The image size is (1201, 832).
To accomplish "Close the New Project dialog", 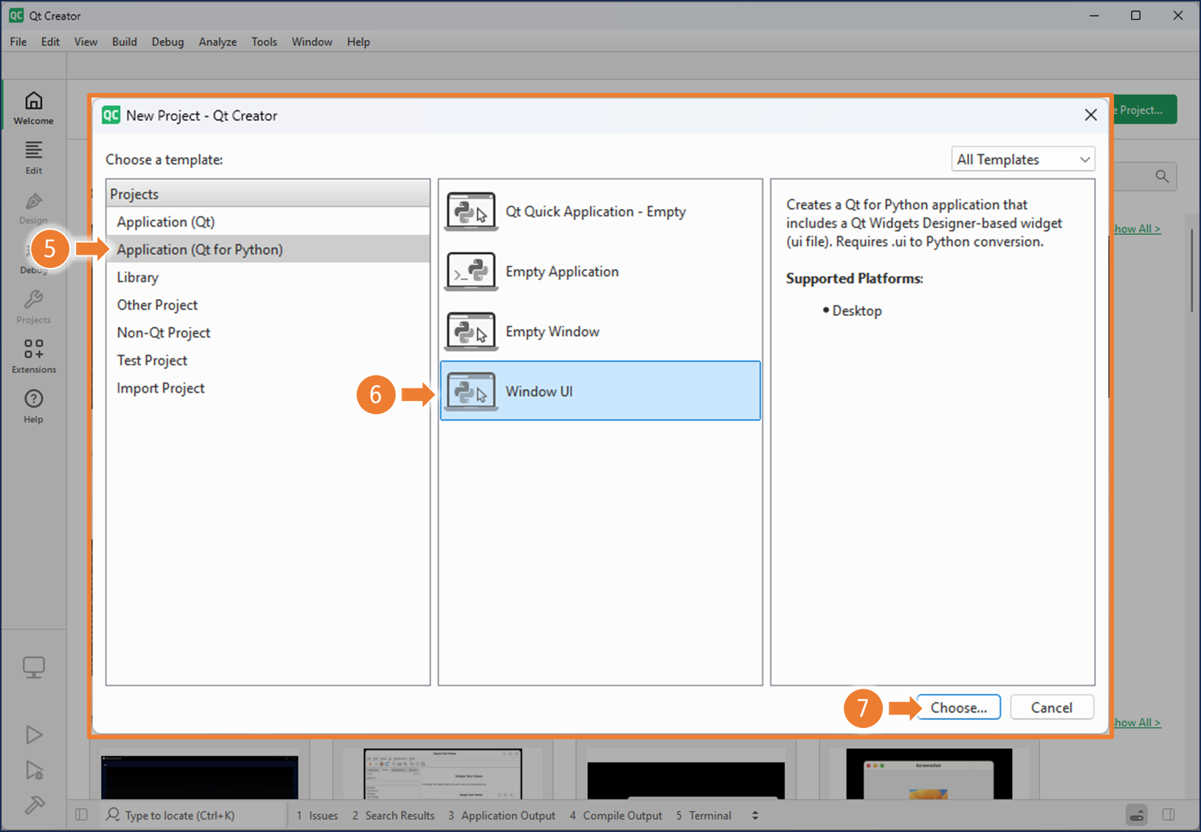I will point(1090,115).
